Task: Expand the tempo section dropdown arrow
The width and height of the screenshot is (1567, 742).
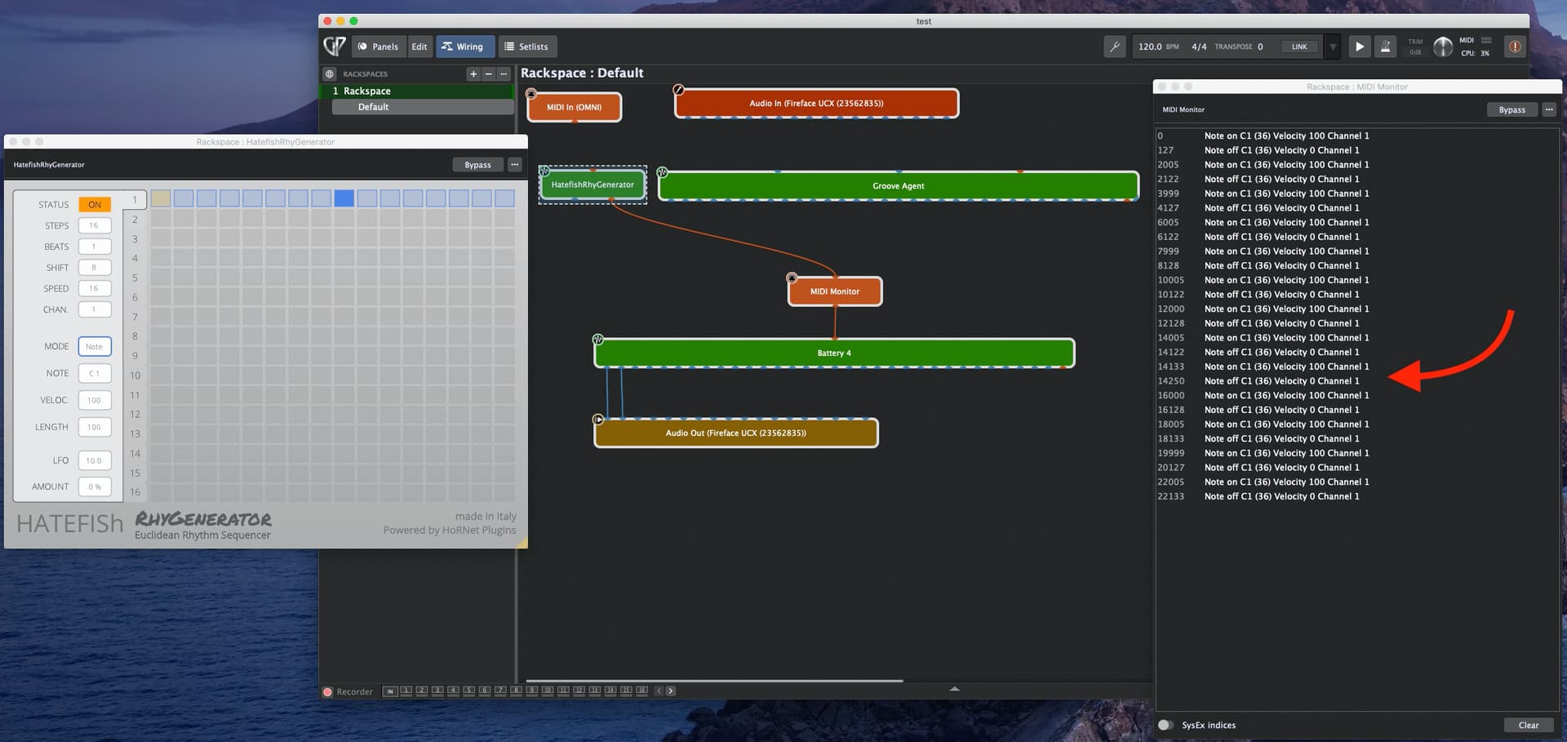Action: coord(1333,47)
